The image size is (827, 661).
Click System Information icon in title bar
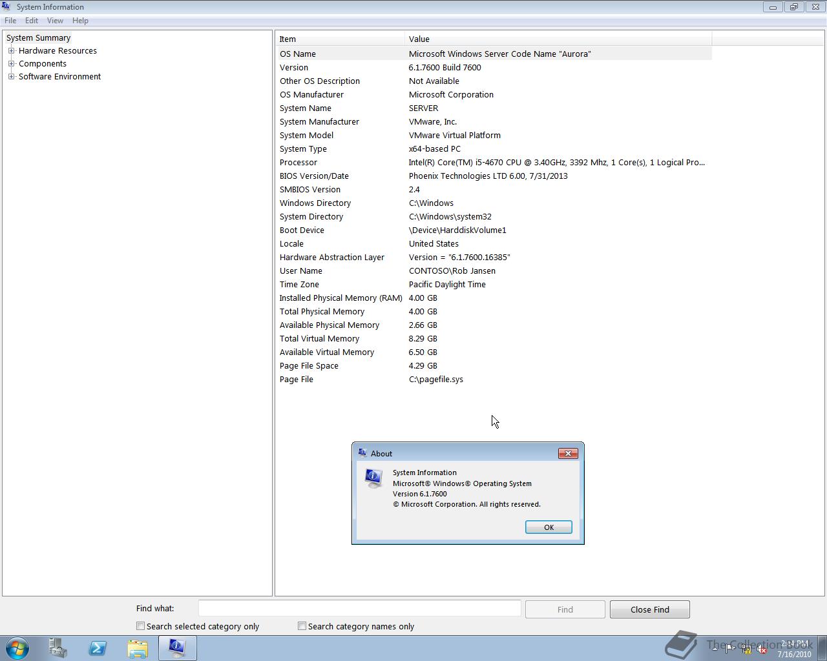(6, 6)
